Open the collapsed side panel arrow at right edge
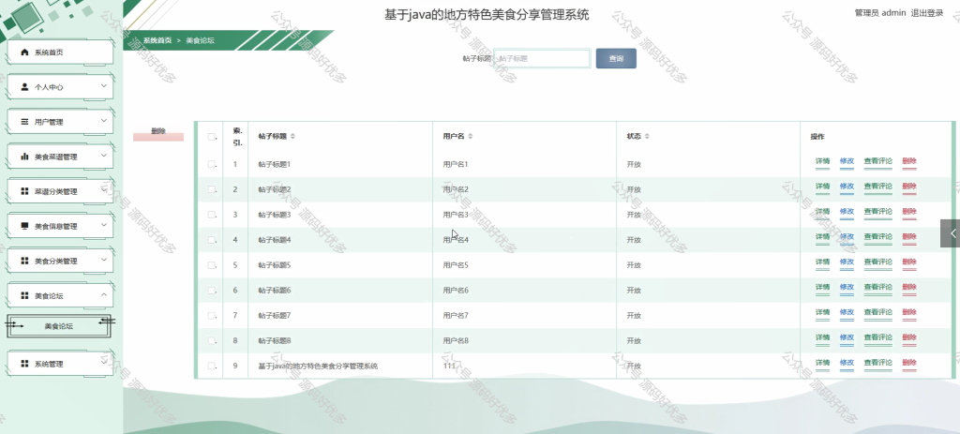 [951, 233]
